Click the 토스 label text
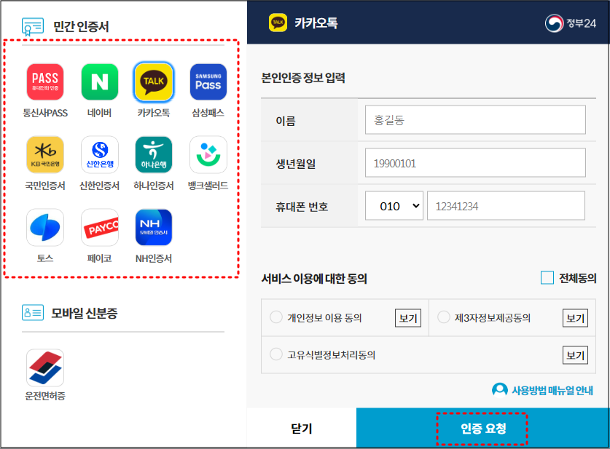This screenshot has width=610, height=449. [45, 258]
